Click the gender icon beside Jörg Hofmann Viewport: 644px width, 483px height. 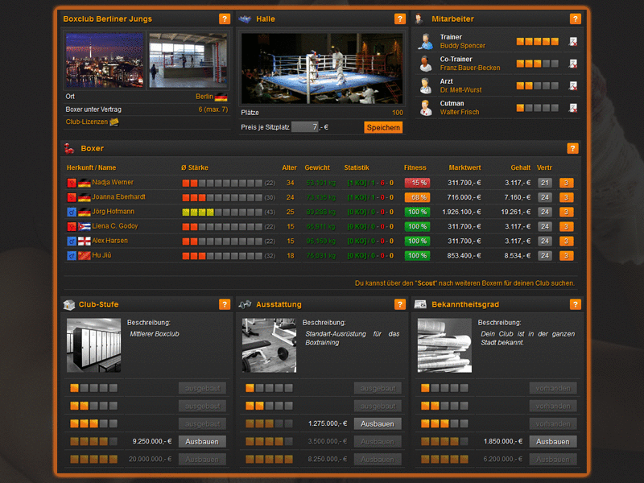pyautogui.click(x=70, y=212)
